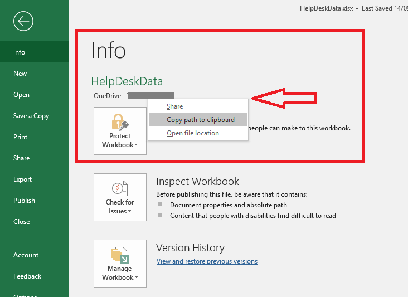Screen dimensions: 408x297
Task: Open the Info section in the sidebar
Action: click(x=34, y=52)
